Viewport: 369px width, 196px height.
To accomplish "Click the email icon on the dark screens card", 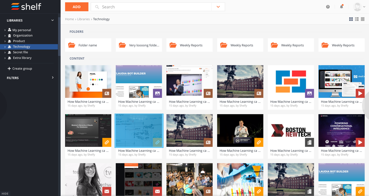I will pos(158,191).
